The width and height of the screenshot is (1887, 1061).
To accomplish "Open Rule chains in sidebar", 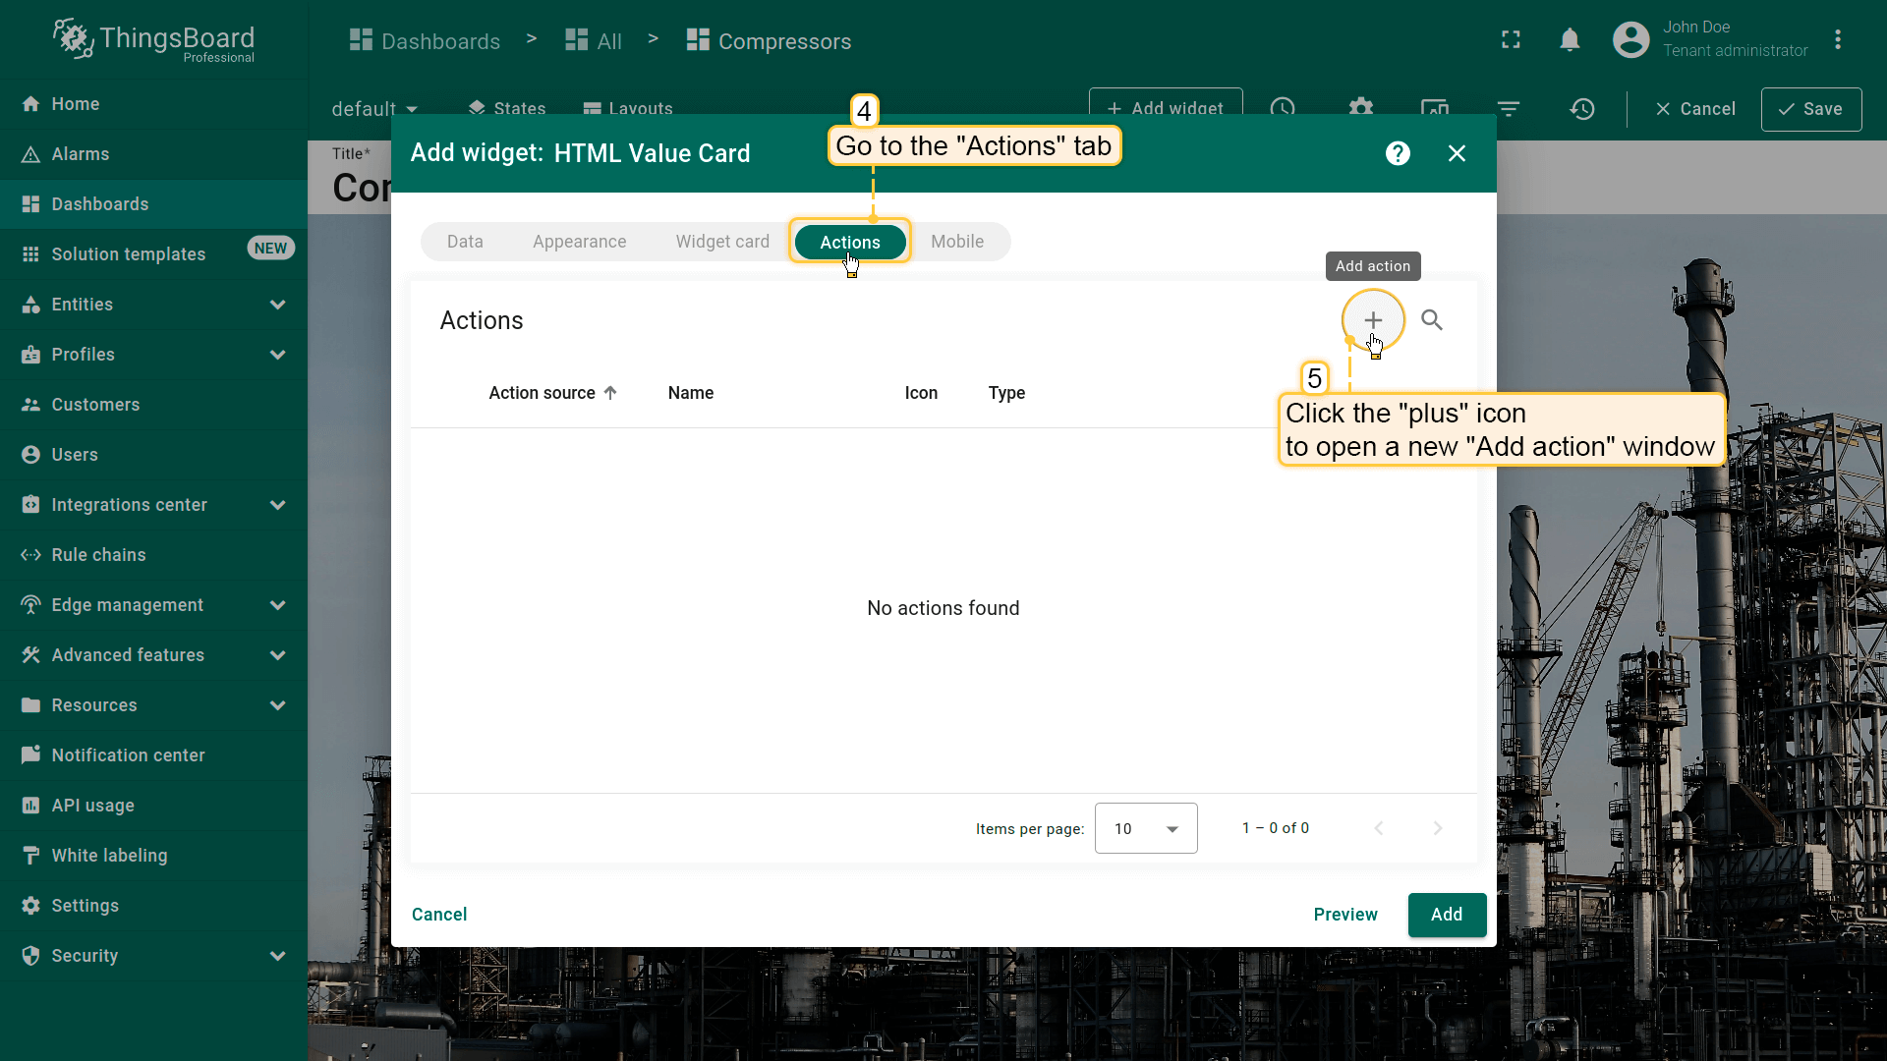I will point(98,555).
